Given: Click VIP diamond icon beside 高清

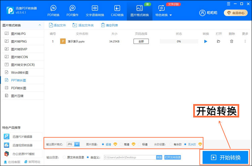Looking at the screenshot, I should coord(133,144).
